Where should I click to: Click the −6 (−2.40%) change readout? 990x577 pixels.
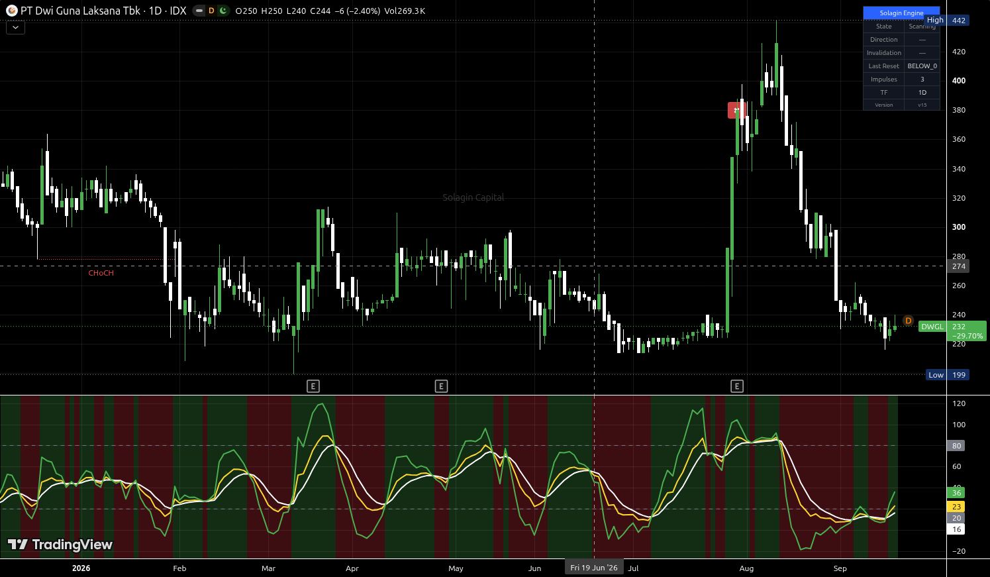pyautogui.click(x=358, y=11)
